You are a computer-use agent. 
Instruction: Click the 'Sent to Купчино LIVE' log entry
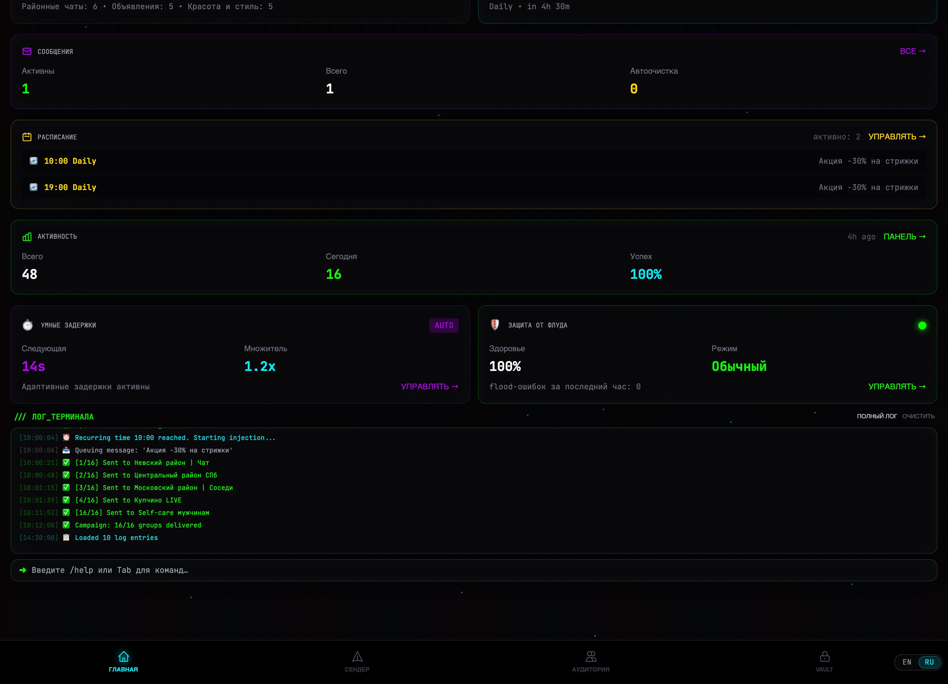click(128, 500)
